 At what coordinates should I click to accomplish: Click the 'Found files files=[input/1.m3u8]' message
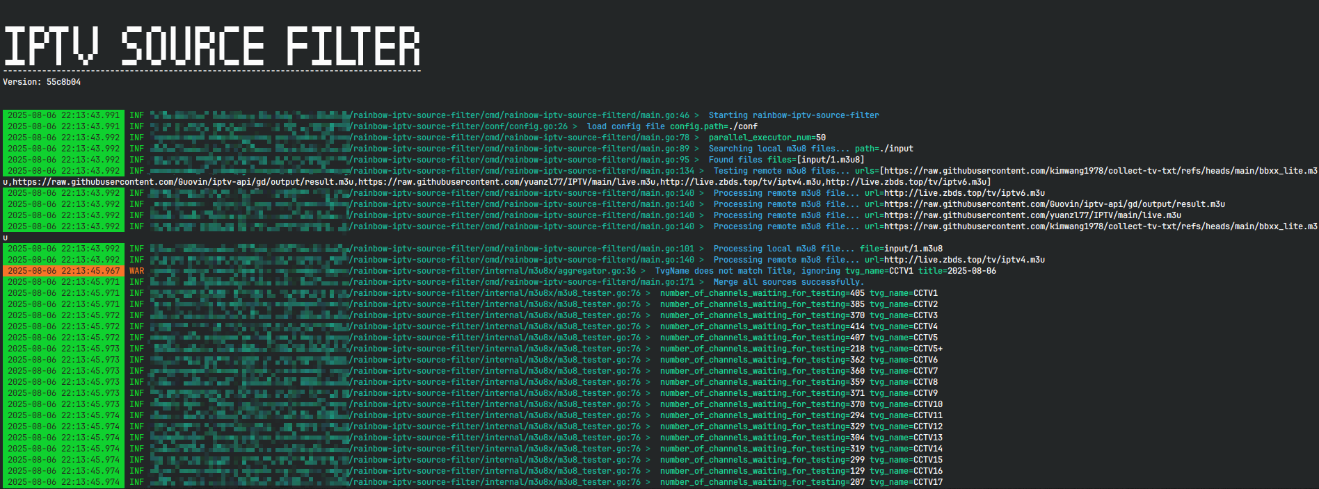[x=786, y=160]
